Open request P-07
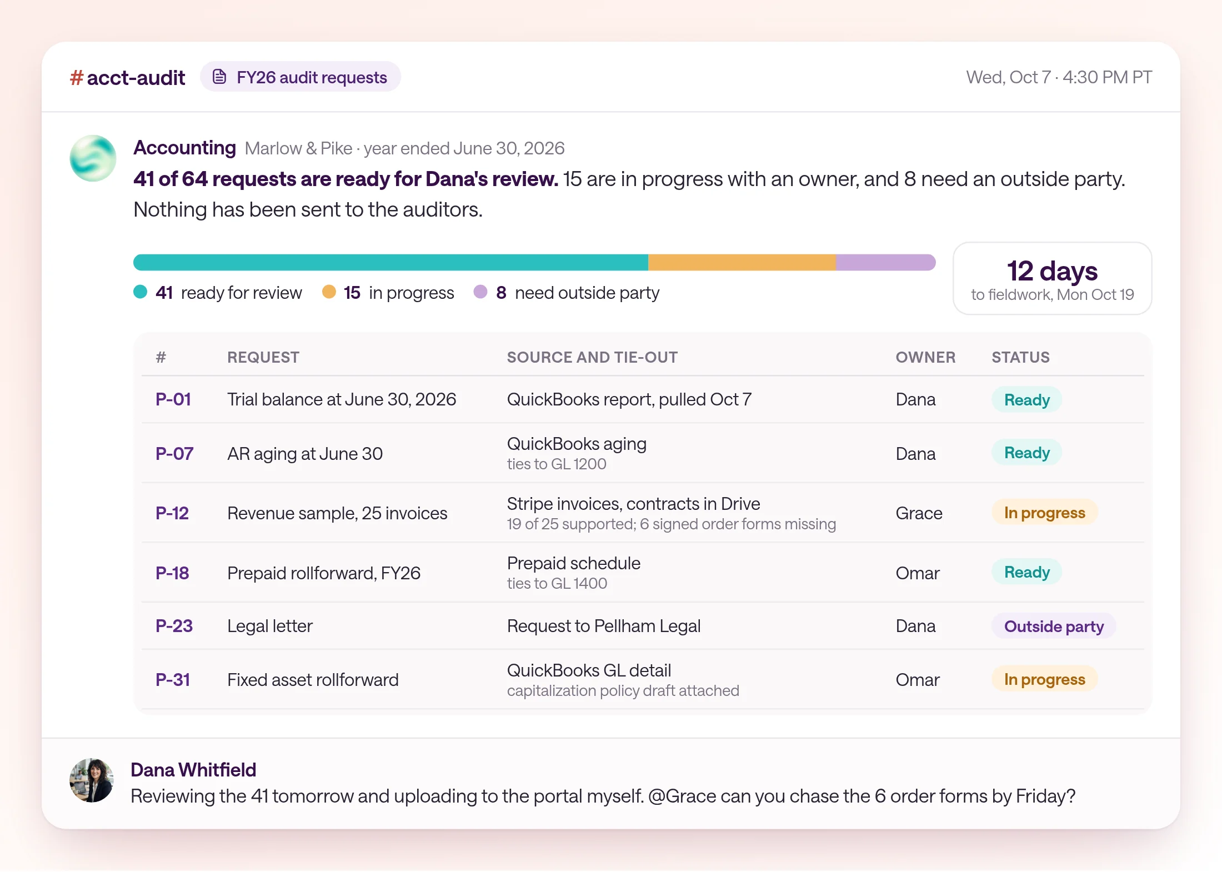1222x872 pixels. coord(174,454)
